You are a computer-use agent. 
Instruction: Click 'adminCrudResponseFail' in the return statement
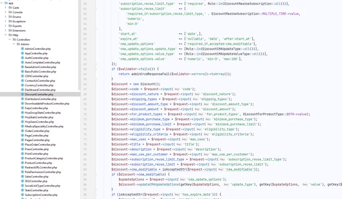150,74
